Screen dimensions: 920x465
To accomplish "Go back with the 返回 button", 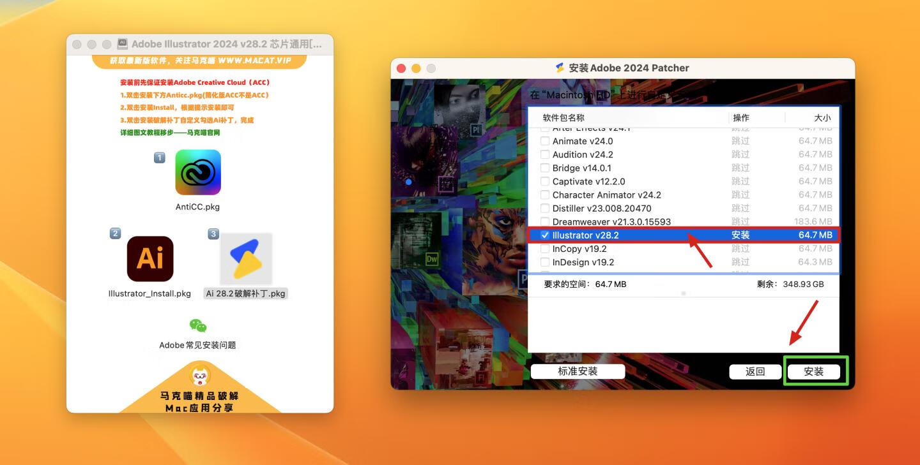I will coord(755,371).
